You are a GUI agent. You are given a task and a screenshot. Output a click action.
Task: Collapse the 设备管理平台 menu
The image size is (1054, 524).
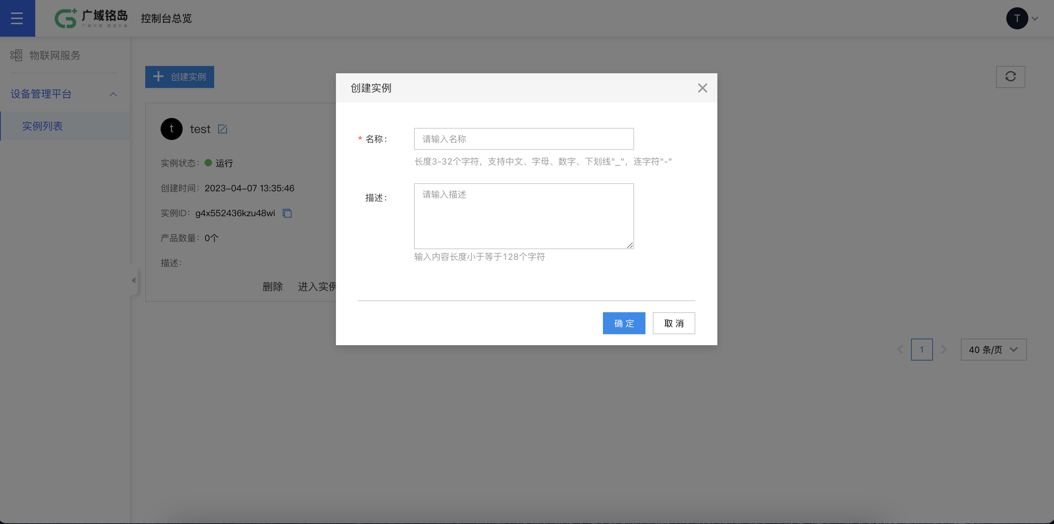tap(113, 95)
